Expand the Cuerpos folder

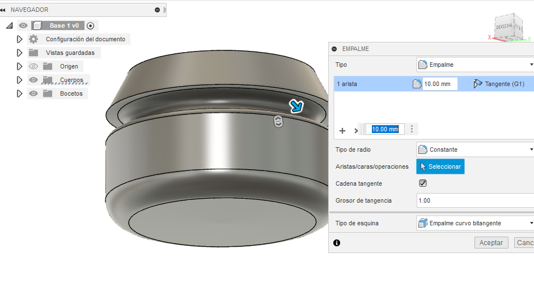19,80
